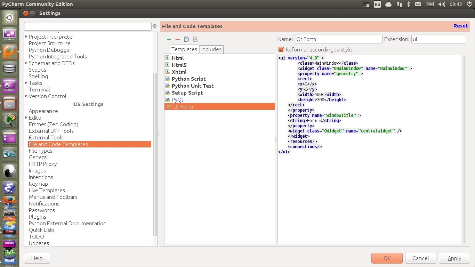Image resolution: width=475 pixels, height=267 pixels.
Task: Open the Ubuntu Dash home icon
Action: [9, 17]
